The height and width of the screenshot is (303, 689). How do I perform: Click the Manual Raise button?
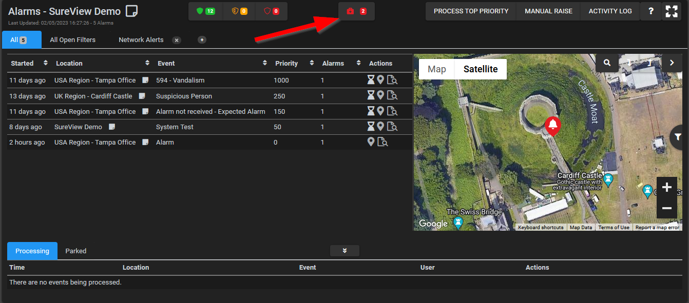[x=548, y=11]
